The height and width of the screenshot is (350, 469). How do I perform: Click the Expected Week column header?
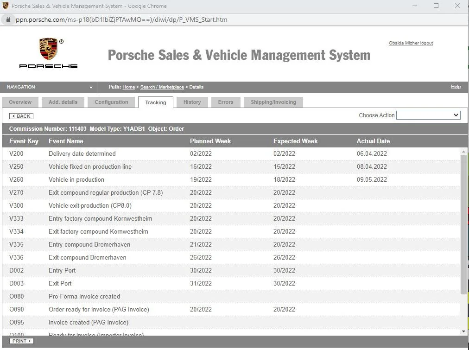pyautogui.click(x=295, y=141)
